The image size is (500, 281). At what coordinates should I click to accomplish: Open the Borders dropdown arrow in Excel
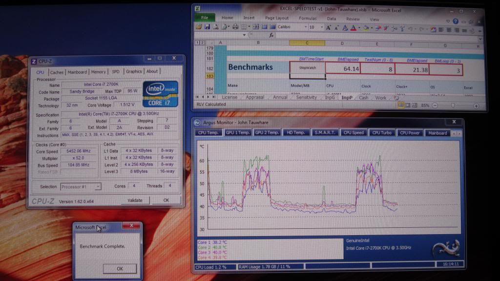249,27
